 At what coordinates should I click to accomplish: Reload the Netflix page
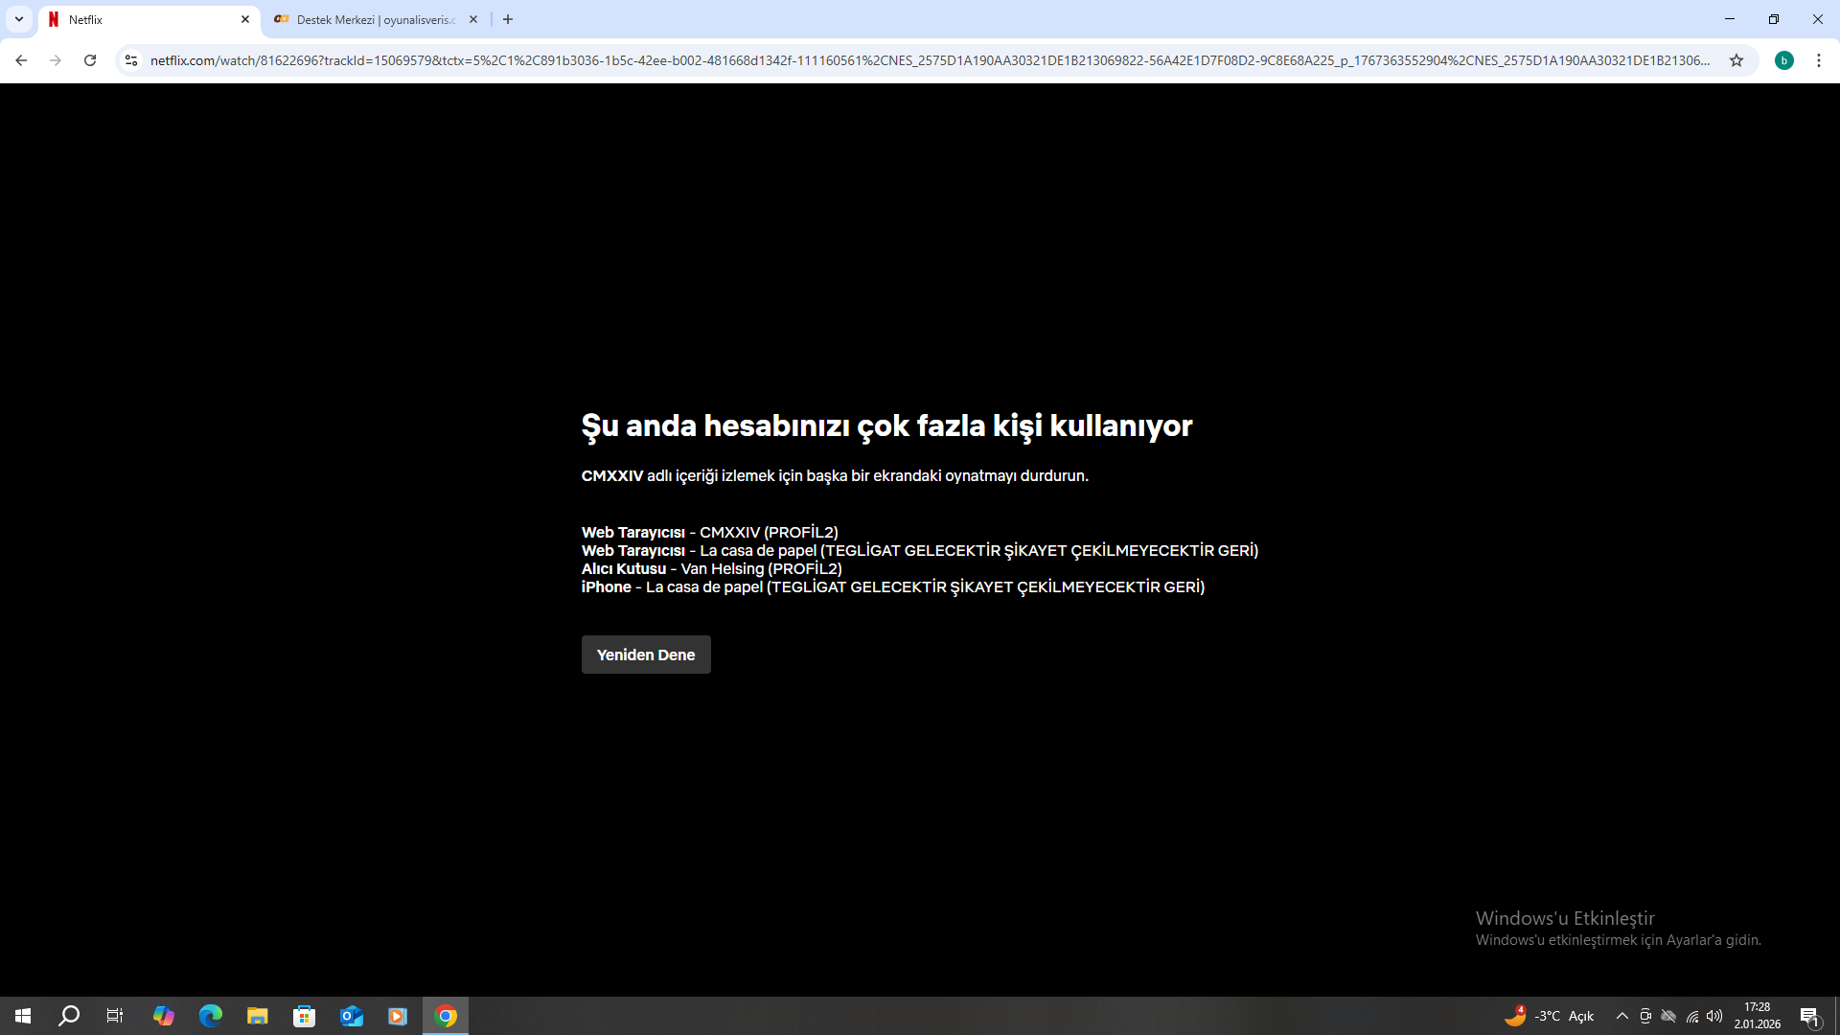pyautogui.click(x=90, y=60)
